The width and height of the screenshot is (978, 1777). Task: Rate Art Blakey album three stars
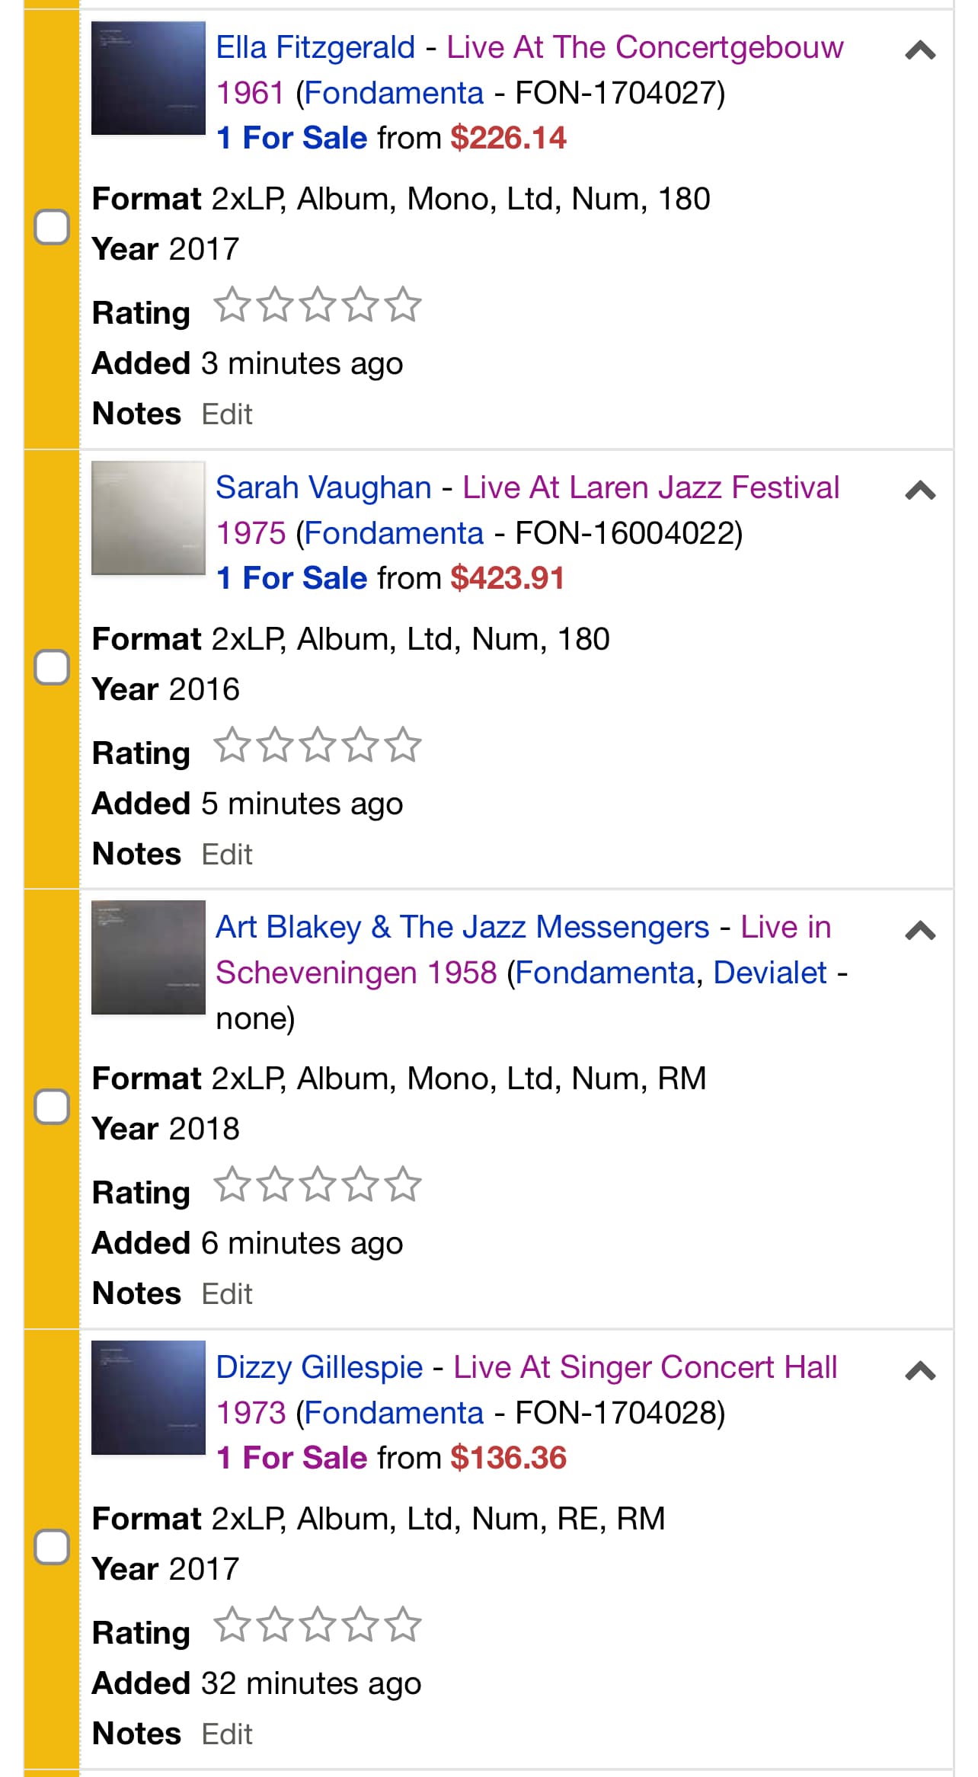pyautogui.click(x=318, y=1186)
